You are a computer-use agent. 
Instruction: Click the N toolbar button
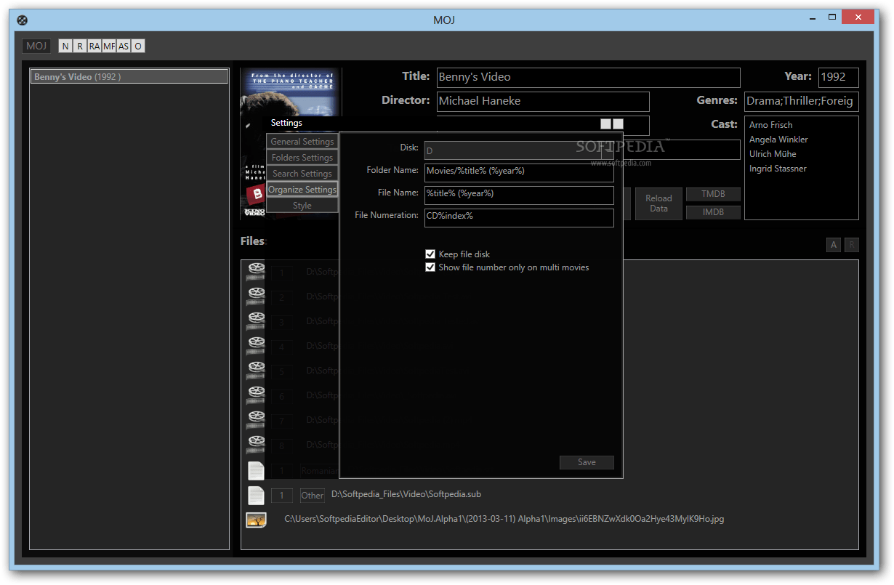coord(65,47)
